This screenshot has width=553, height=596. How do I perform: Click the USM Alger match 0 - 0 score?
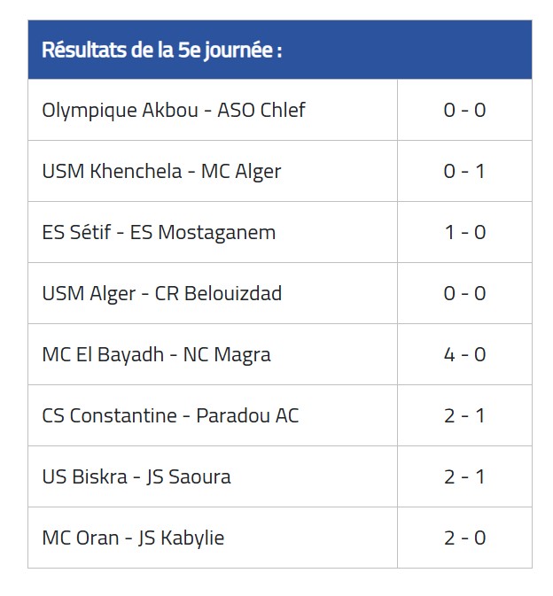[x=464, y=293]
